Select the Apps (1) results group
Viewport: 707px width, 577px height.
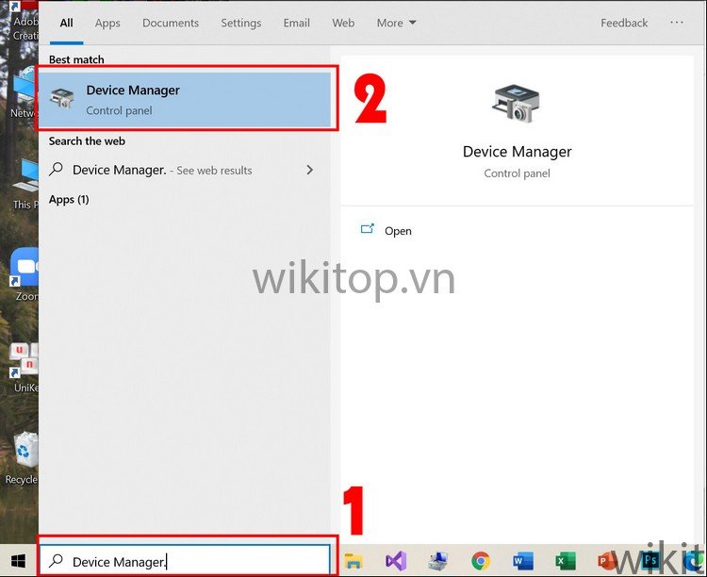pos(69,199)
